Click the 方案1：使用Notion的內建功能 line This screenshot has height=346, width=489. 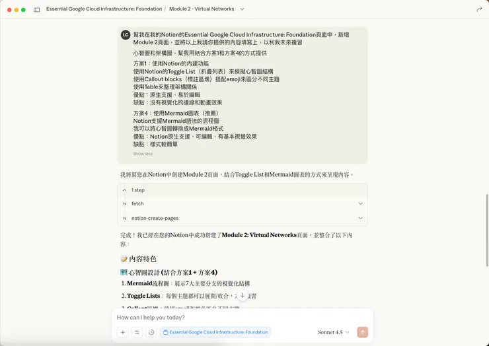click(x=171, y=63)
